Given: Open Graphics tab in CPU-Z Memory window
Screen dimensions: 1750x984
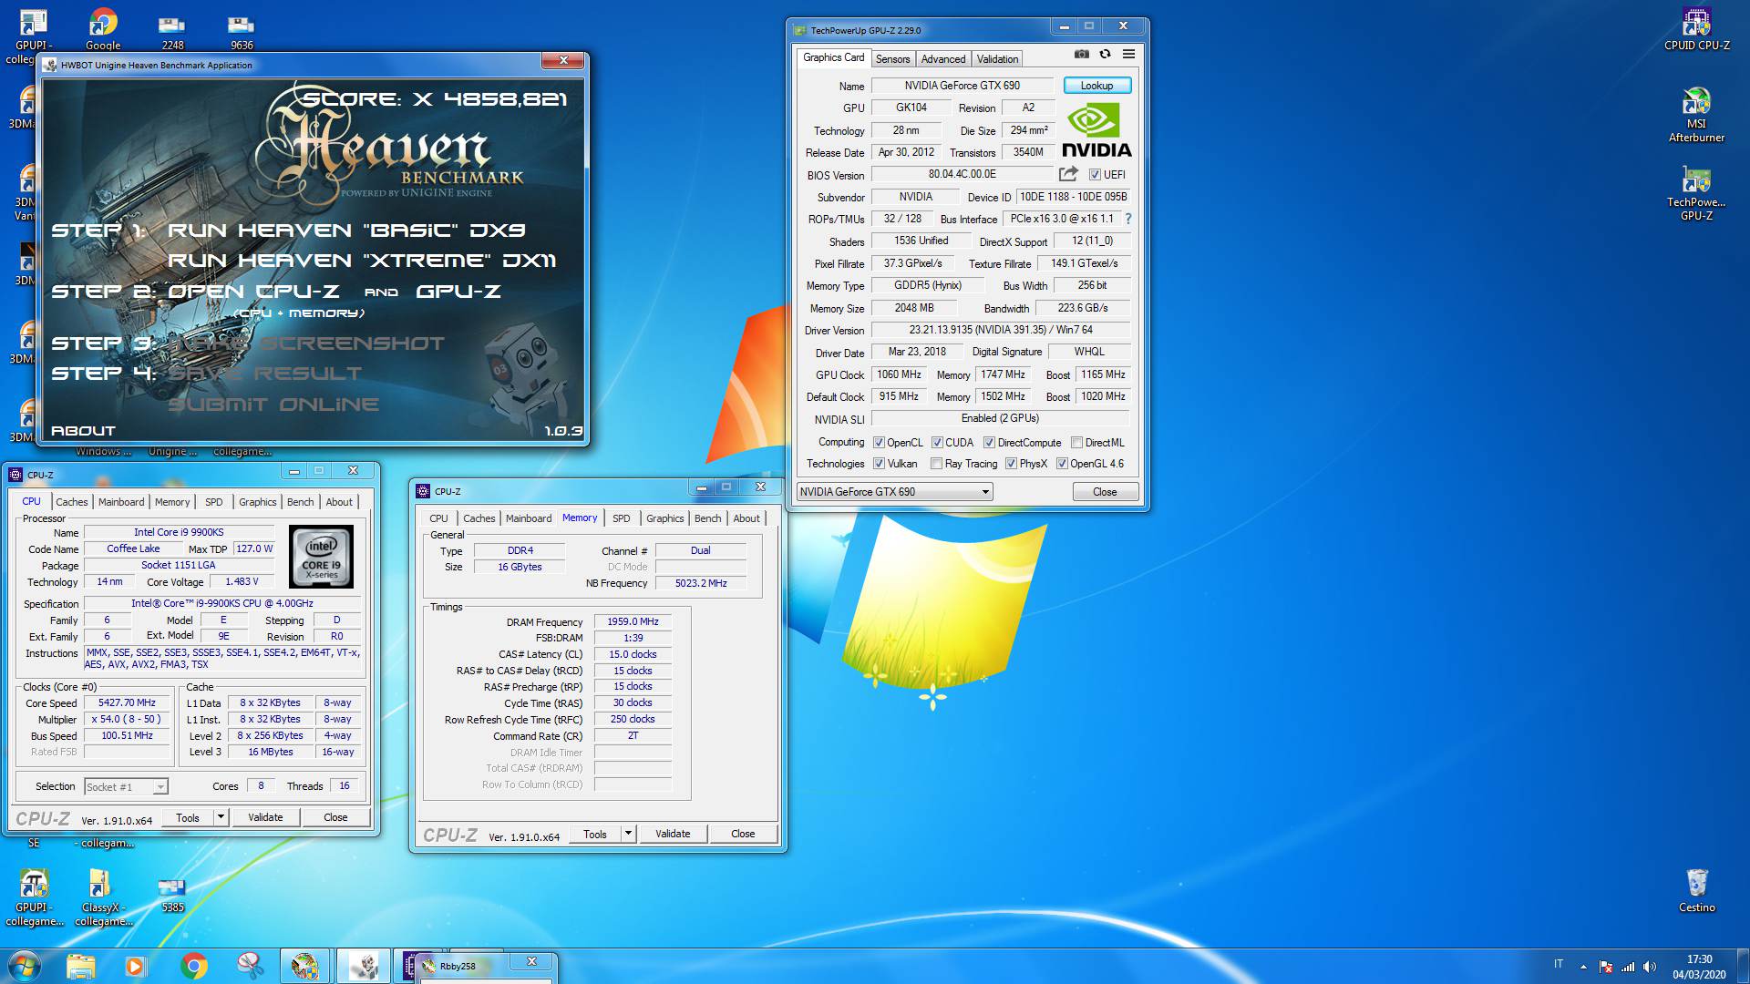Looking at the screenshot, I should point(664,518).
